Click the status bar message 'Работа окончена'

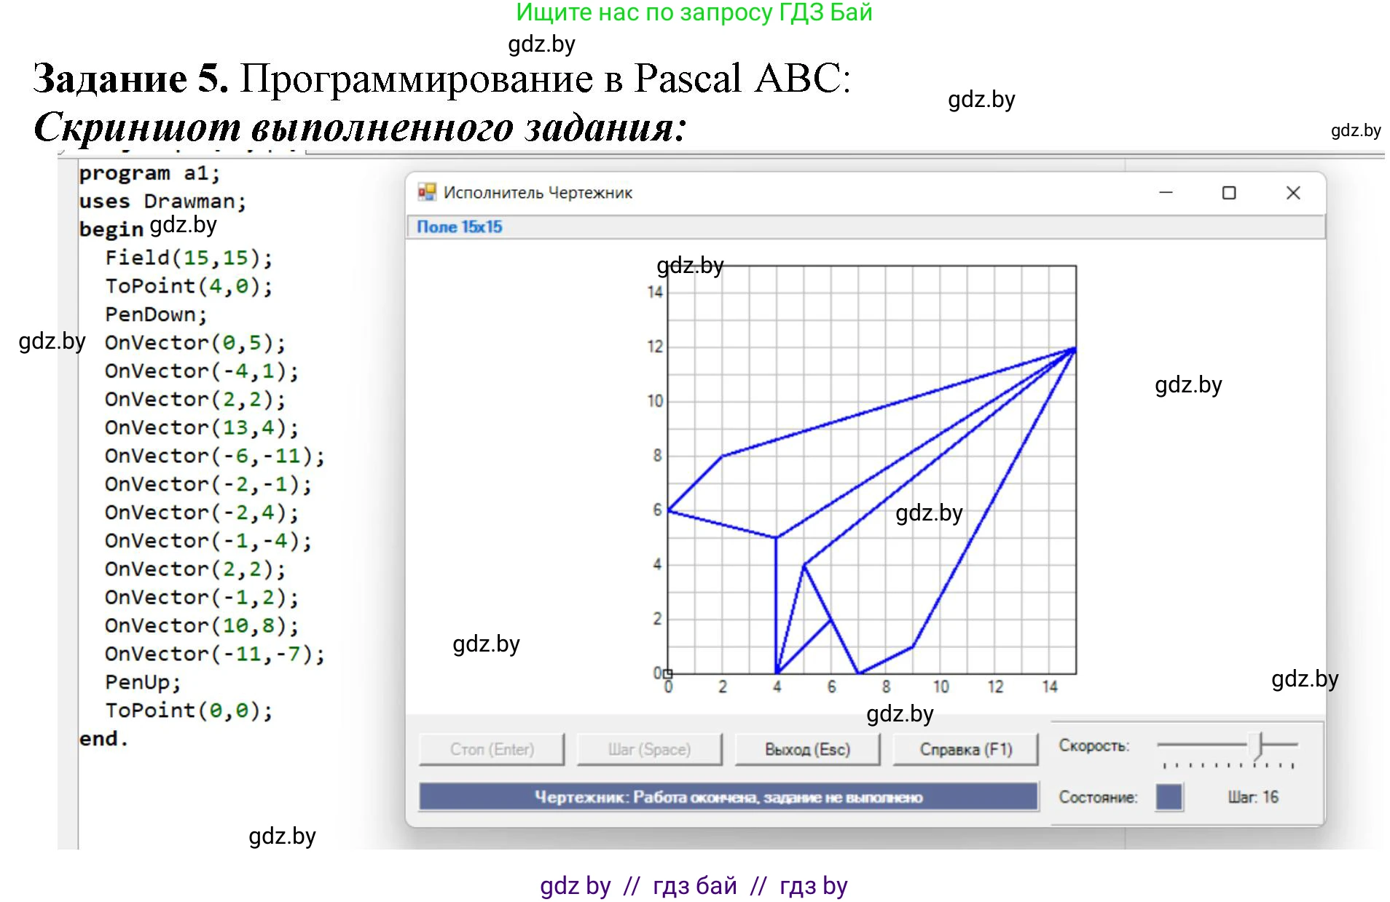pos(728,797)
